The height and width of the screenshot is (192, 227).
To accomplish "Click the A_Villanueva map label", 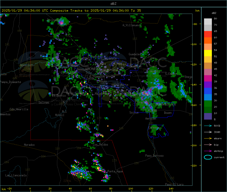I will [x=132, y=25].
